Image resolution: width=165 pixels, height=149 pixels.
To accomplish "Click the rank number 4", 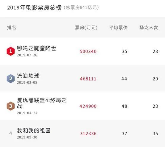I will point(10,133).
